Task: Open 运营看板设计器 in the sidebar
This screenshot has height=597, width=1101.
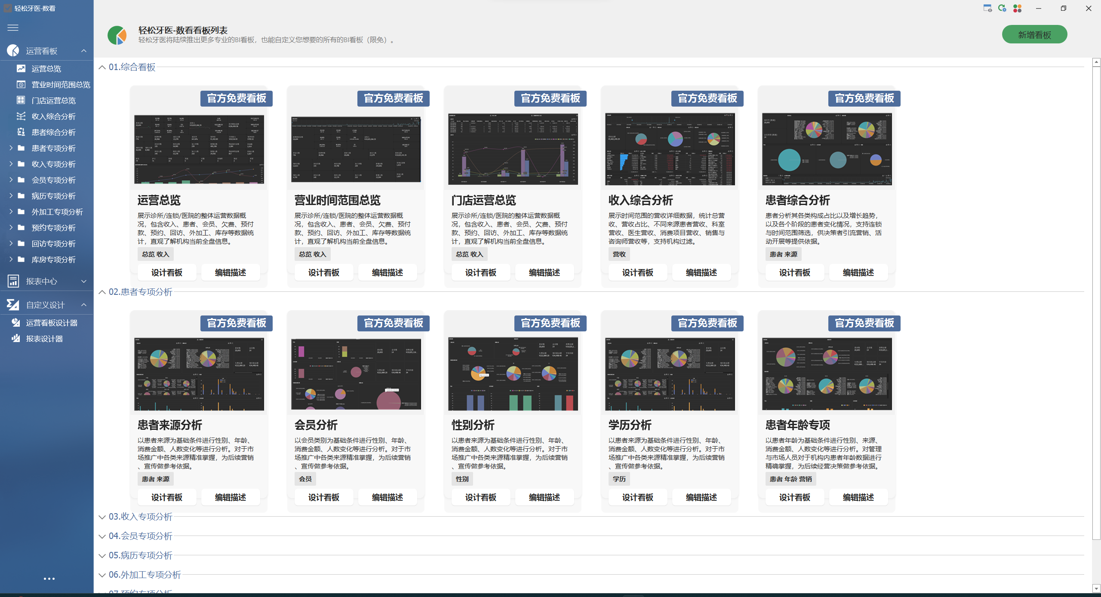Action: 52,323
